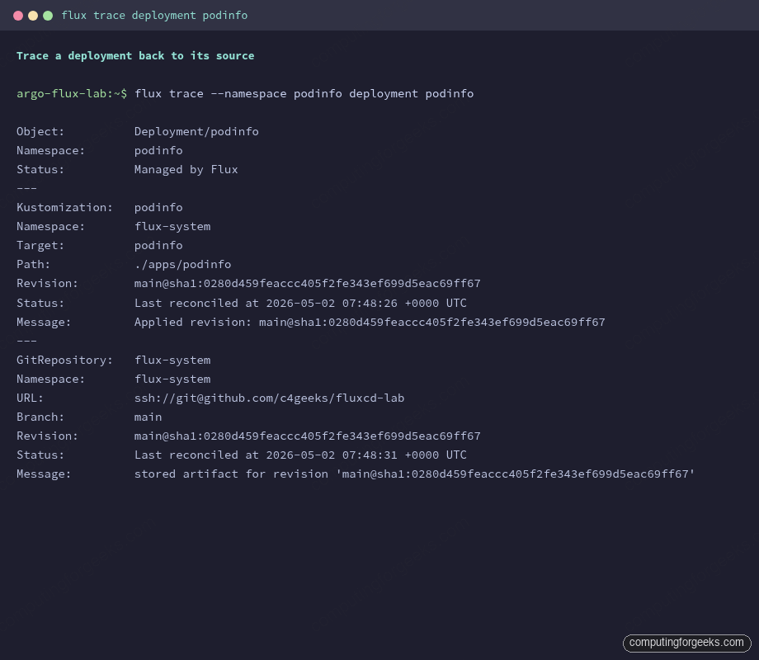This screenshot has height=660, width=759.
Task: Click the computingforgeeks.com badge
Action: click(x=686, y=643)
